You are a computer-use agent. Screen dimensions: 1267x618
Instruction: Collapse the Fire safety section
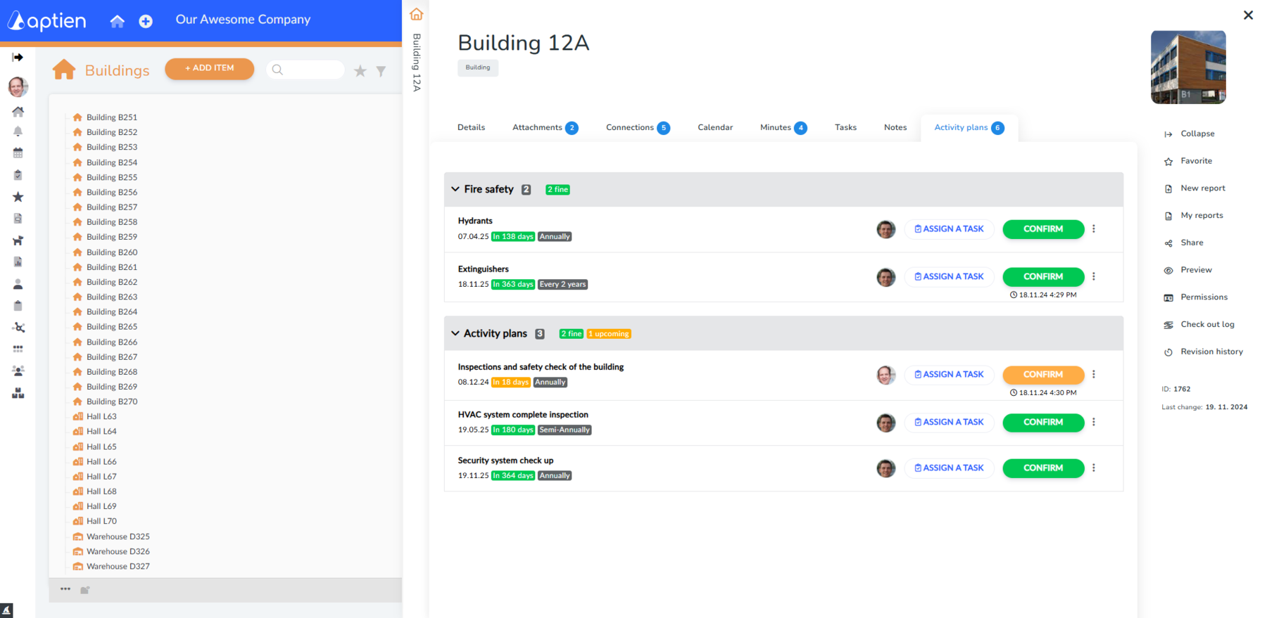point(455,189)
